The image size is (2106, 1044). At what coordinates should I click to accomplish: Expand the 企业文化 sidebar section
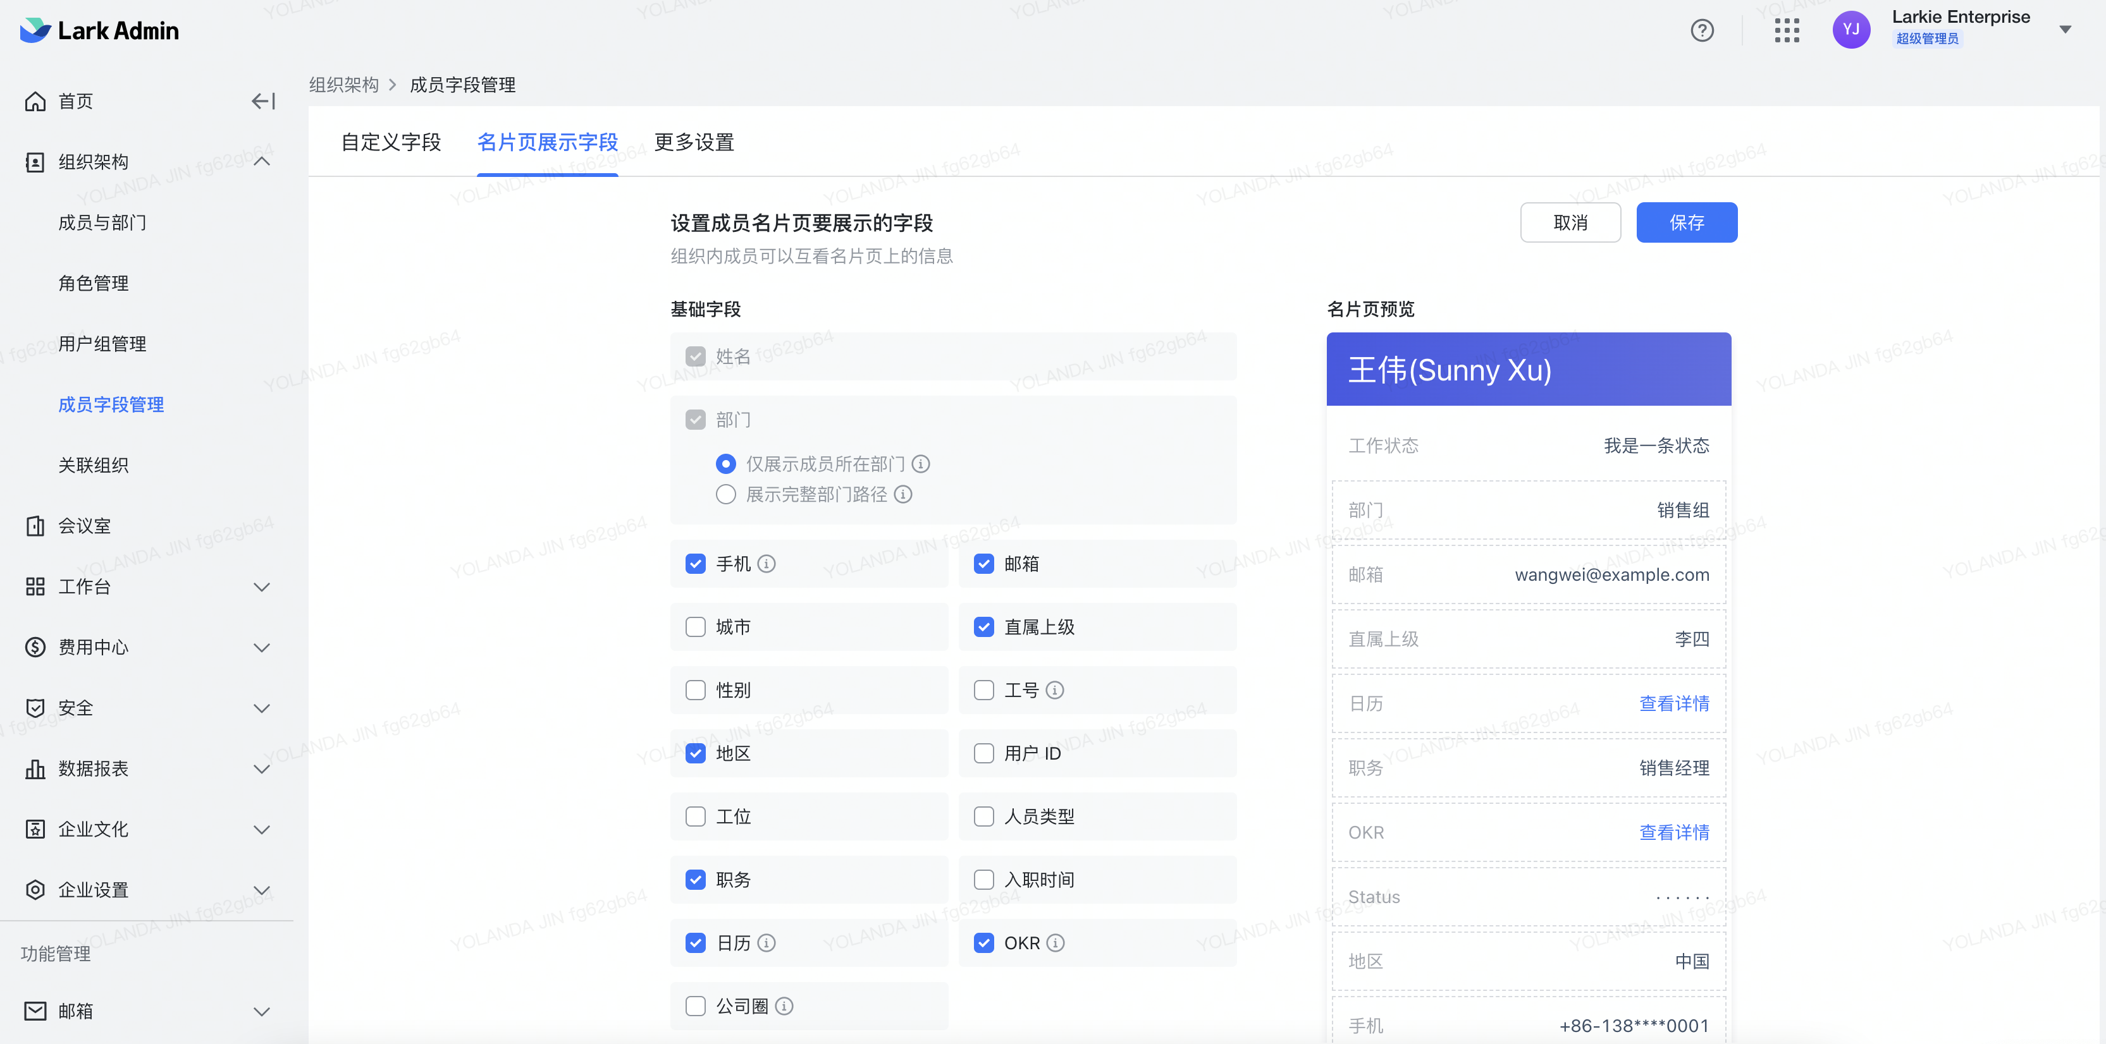(261, 829)
